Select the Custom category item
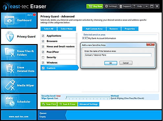 tap(59, 68)
